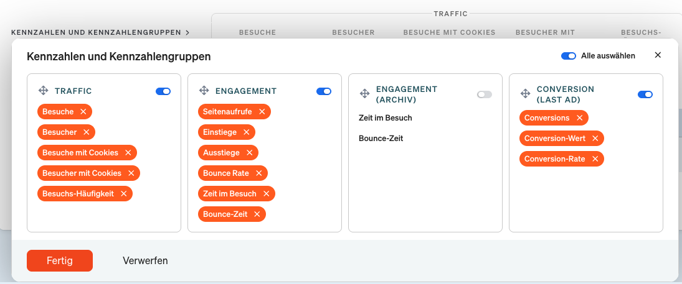Turn off Conversion (Last Ad) toggle

645,94
